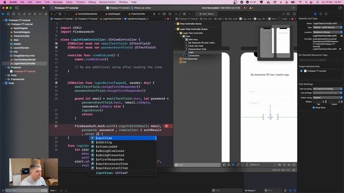The width and height of the screenshot is (344, 193).
Task: Open the Issue navigator warning-triangle icon
Action: click(x=24, y=14)
